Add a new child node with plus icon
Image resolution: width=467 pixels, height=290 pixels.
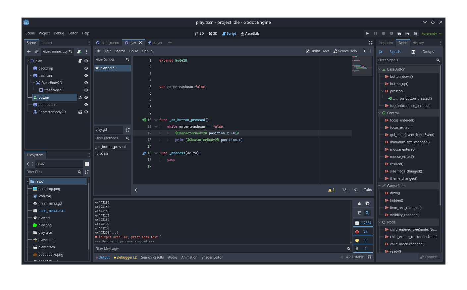point(29,52)
